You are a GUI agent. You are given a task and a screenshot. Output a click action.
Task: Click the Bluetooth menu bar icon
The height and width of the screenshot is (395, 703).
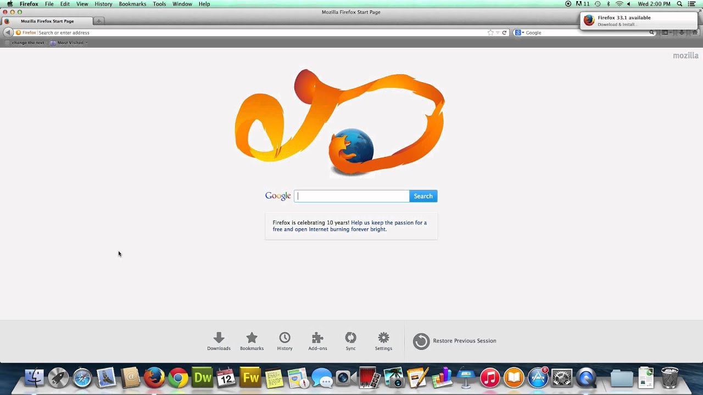pyautogui.click(x=609, y=4)
